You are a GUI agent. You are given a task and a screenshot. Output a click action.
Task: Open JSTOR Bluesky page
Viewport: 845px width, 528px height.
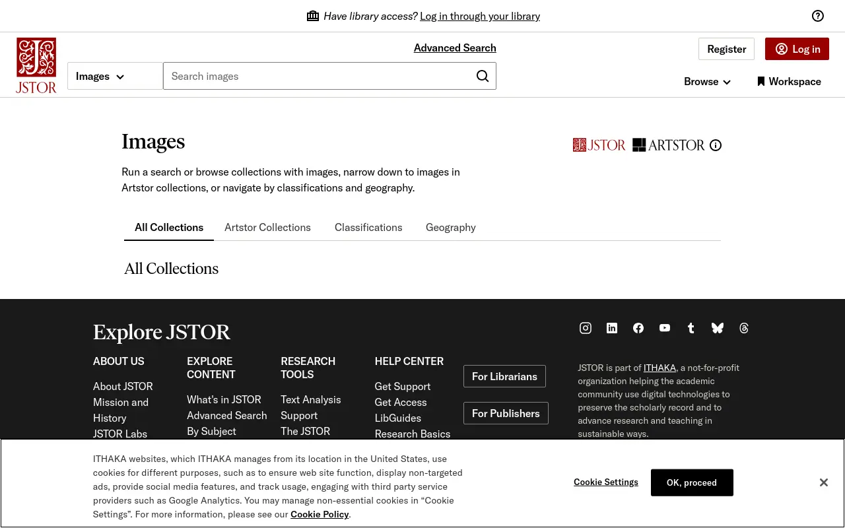click(718, 328)
